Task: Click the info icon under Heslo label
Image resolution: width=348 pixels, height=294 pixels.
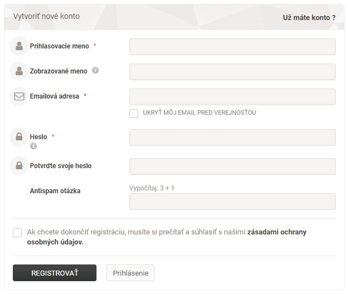Action: (x=33, y=146)
